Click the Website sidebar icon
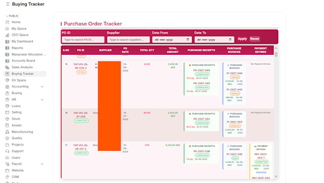This screenshot has height=183, width=324. coord(7,171)
